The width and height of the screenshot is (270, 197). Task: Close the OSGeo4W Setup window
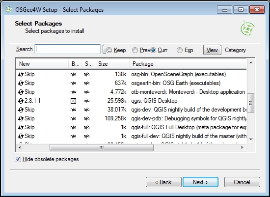coord(257,10)
